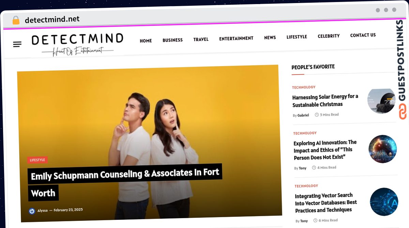Open the Solar Energy article thumbnail
Image resolution: width=409 pixels, height=228 pixels.
(x=381, y=101)
